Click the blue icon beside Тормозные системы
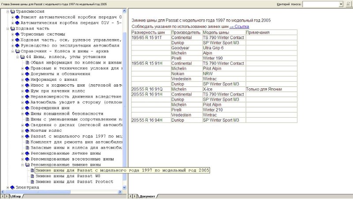The width and height of the screenshot is (353, 199). click(x=17, y=34)
